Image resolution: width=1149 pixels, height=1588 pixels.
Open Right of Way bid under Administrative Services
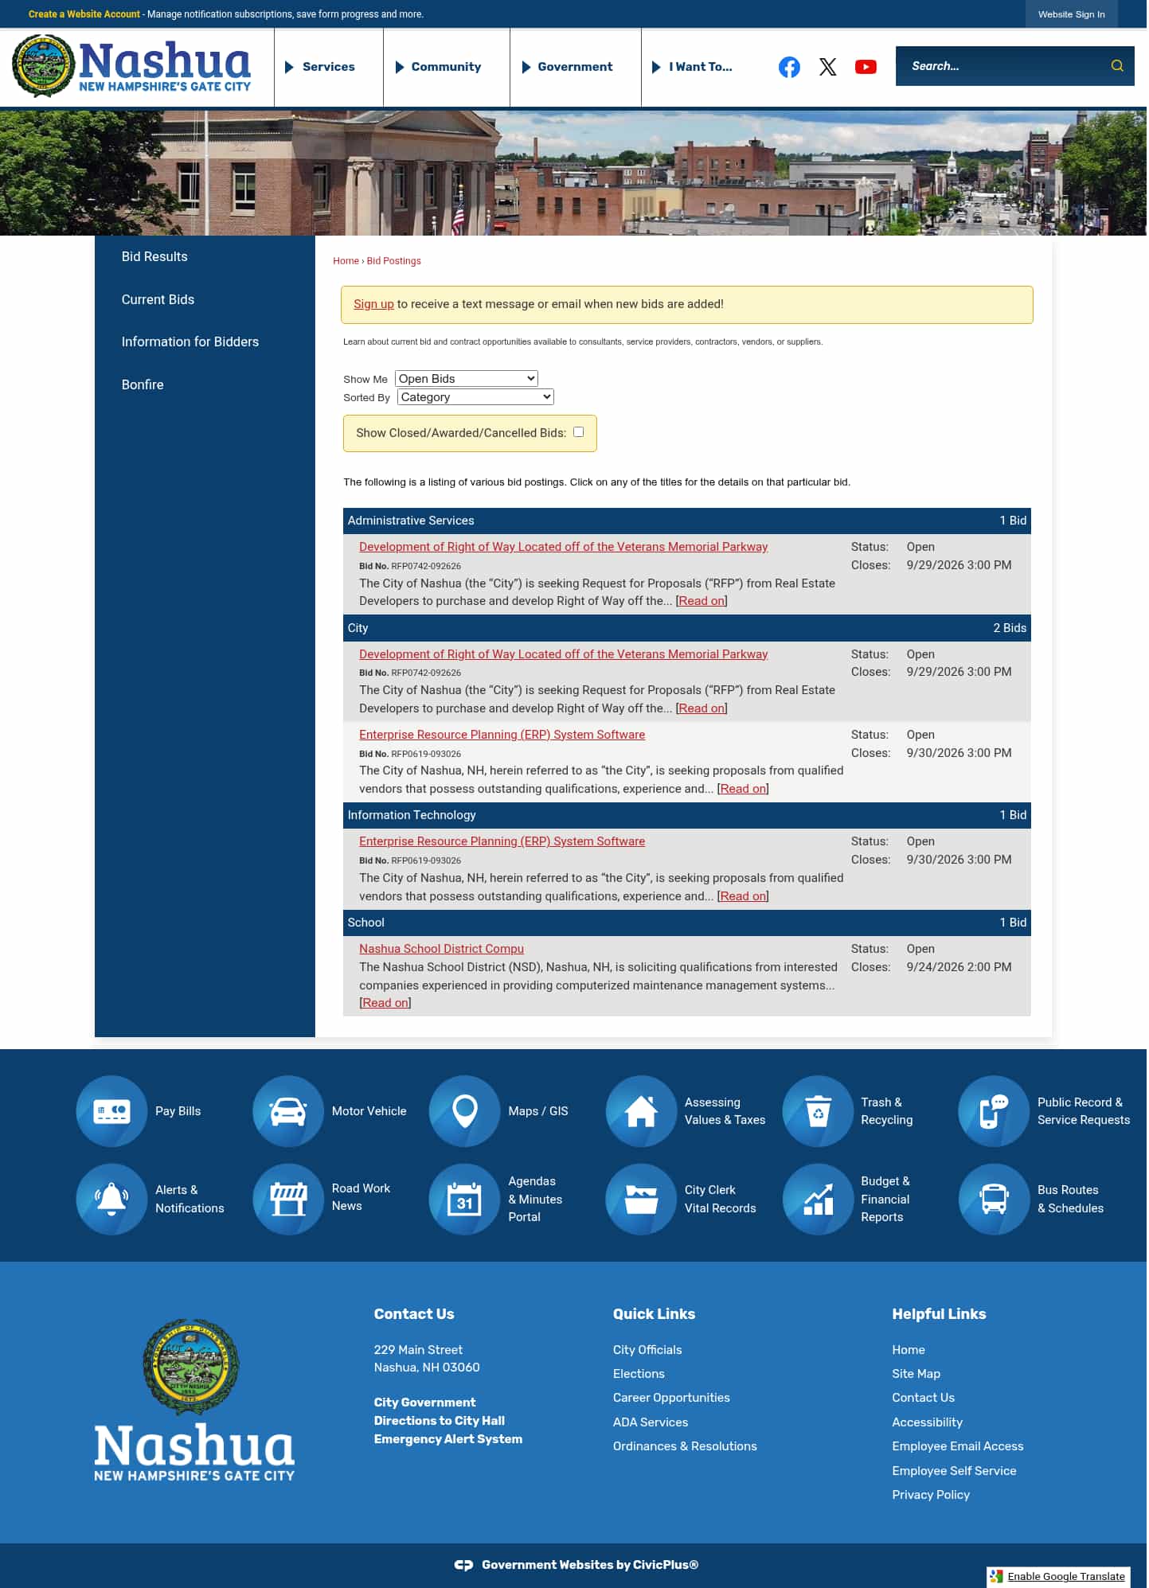click(x=565, y=548)
